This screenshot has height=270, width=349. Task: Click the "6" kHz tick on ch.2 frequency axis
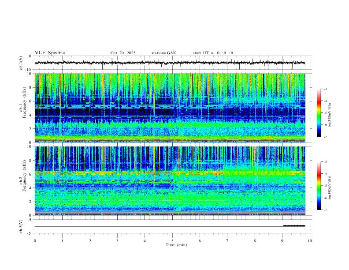30,174
